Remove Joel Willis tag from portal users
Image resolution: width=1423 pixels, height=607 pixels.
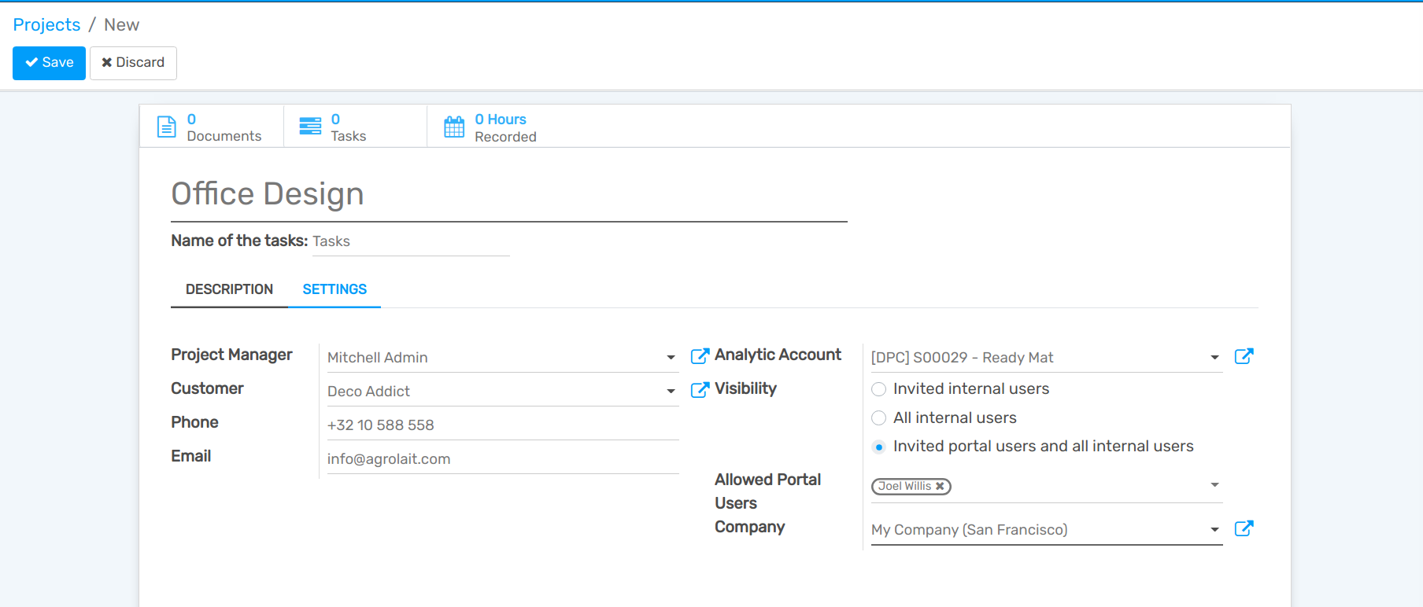[940, 487]
